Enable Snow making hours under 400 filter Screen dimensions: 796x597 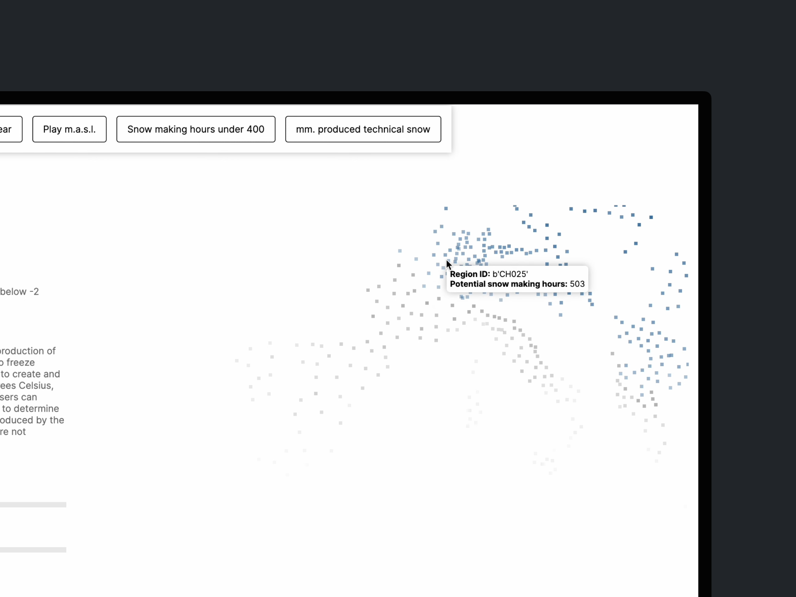click(196, 129)
